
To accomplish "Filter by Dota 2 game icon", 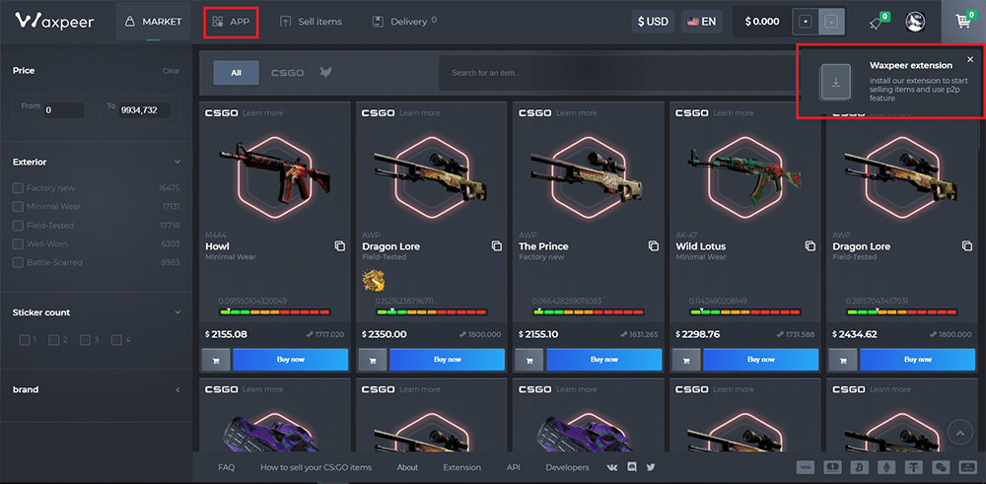I will click(x=325, y=72).
